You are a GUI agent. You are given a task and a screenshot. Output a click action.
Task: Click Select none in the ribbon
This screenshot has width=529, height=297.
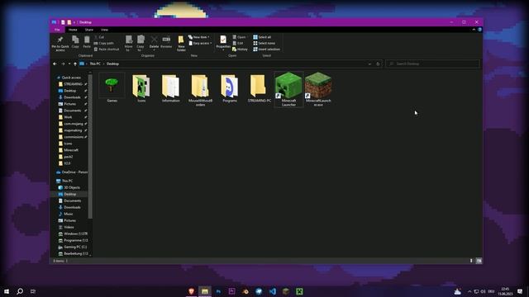click(x=264, y=43)
